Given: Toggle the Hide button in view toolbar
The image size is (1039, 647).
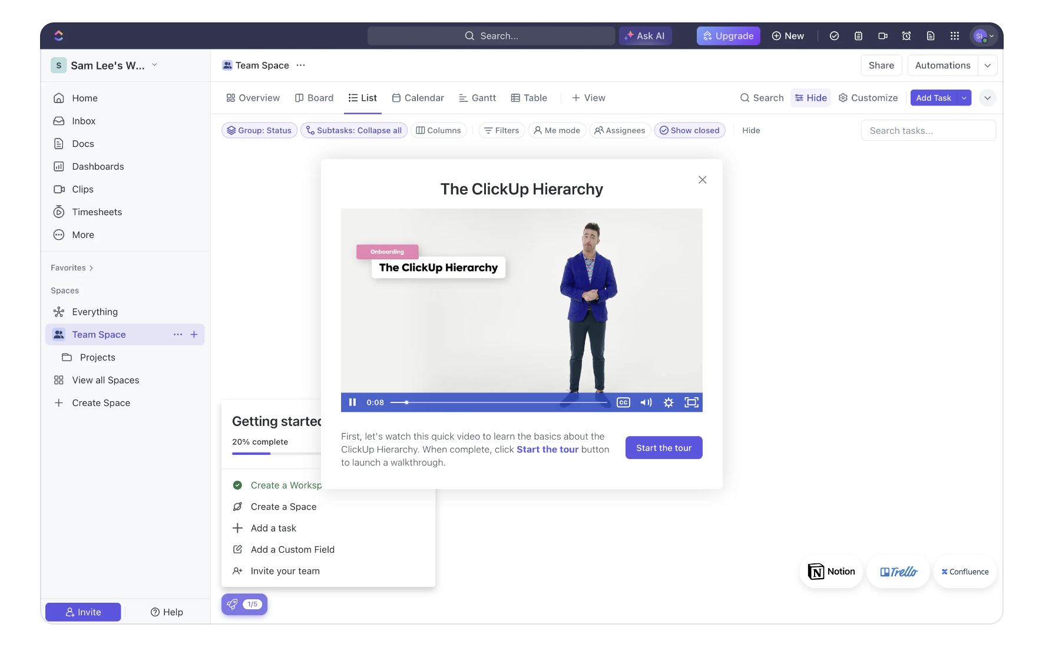Looking at the screenshot, I should point(811,98).
